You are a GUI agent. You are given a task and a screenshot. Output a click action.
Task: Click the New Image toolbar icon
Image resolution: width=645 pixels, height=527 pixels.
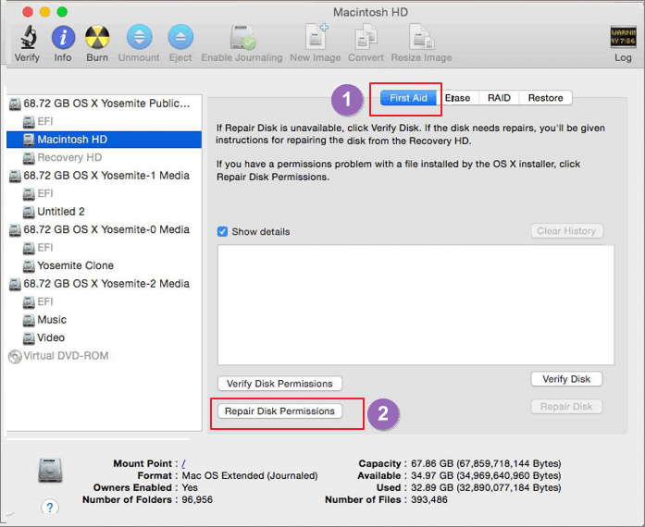tap(315, 38)
